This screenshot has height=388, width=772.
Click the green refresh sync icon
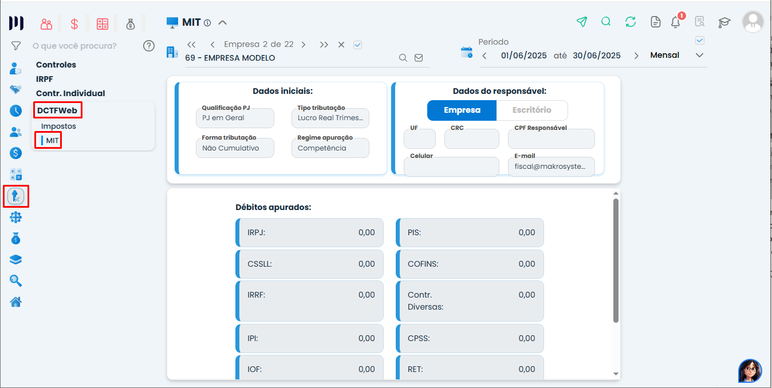(x=631, y=22)
